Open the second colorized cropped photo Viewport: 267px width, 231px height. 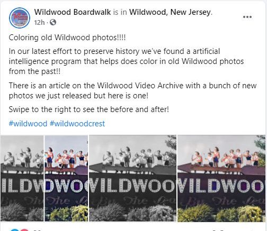(x=66, y=178)
